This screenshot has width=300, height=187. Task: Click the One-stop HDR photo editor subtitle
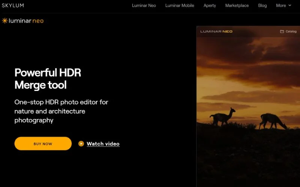61,111
